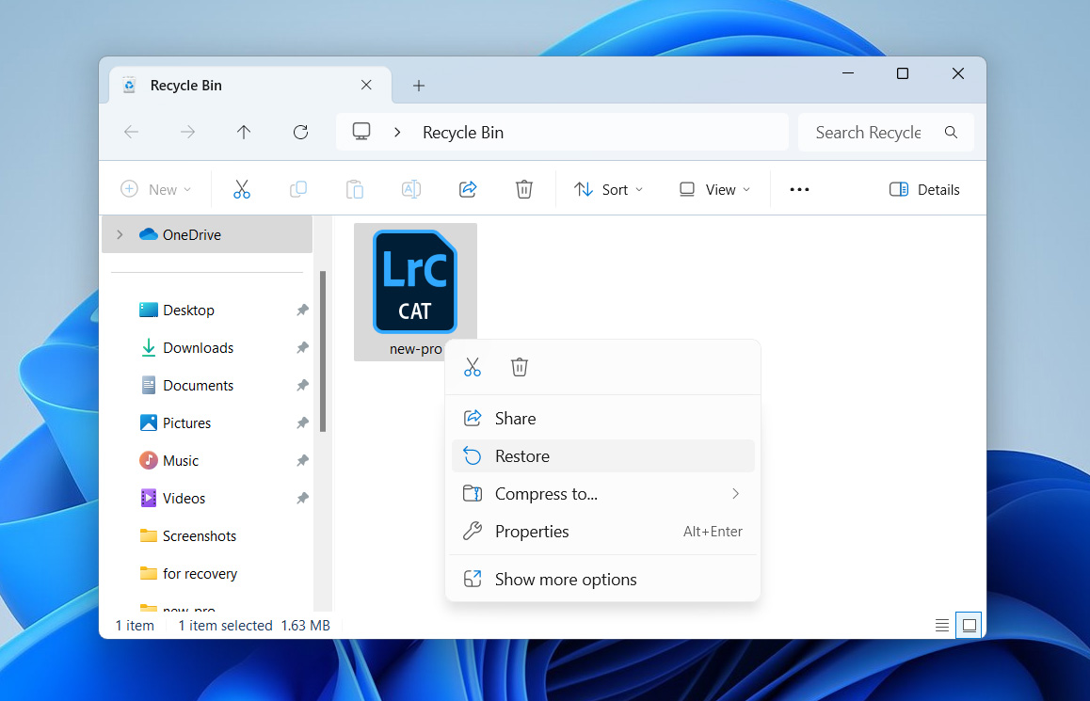Click the Refresh button
The image size is (1090, 701).
coord(300,132)
